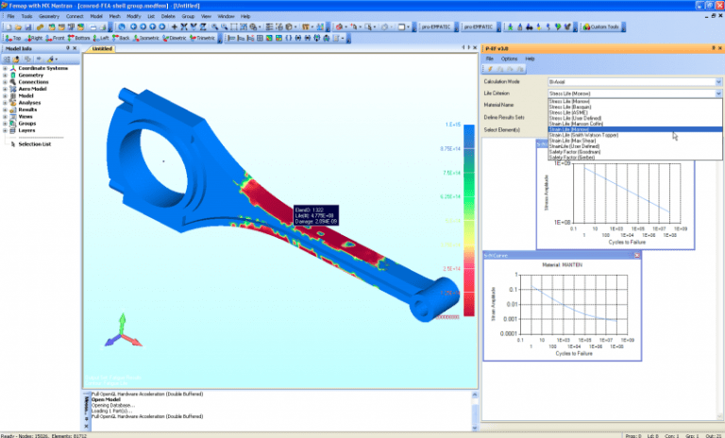Click the messages pane vertical scrollbar

(x=475, y=412)
